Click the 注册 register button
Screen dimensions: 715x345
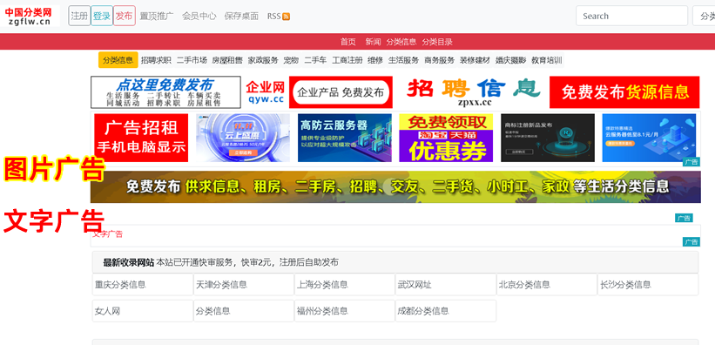pyautogui.click(x=79, y=16)
